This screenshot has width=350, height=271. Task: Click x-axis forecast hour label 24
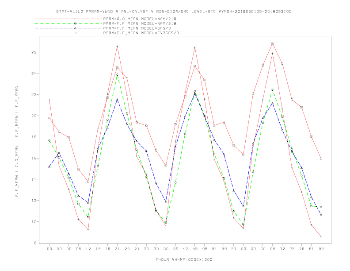pyautogui.click(x=127, y=249)
